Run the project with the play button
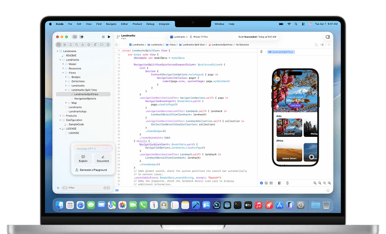 coord(109,37)
